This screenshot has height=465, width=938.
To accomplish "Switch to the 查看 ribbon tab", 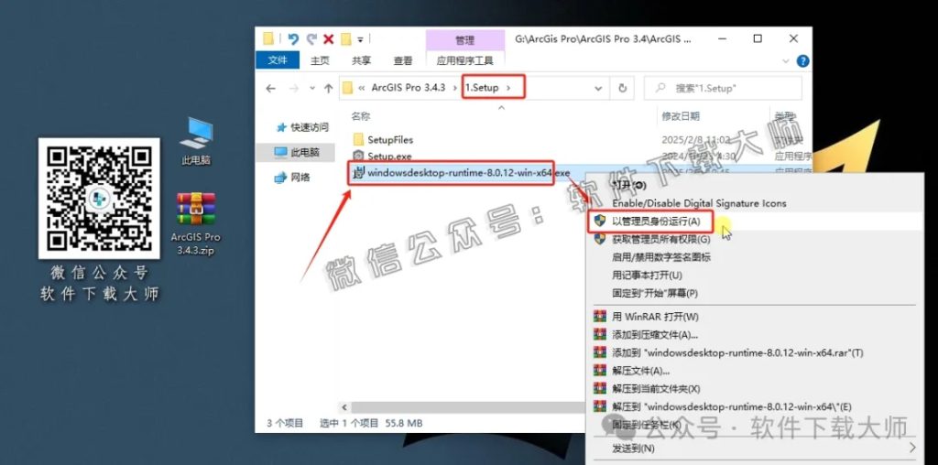I will [403, 60].
